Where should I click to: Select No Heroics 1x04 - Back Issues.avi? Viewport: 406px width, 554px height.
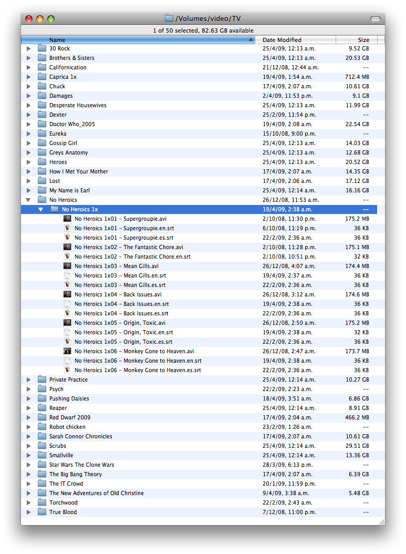tap(118, 294)
